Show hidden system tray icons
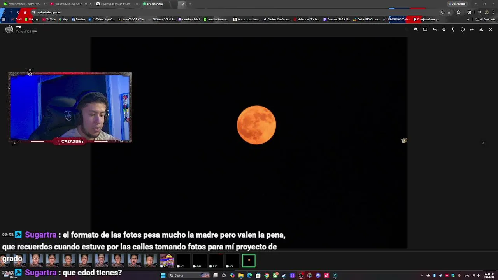498x280 pixels. point(422,275)
